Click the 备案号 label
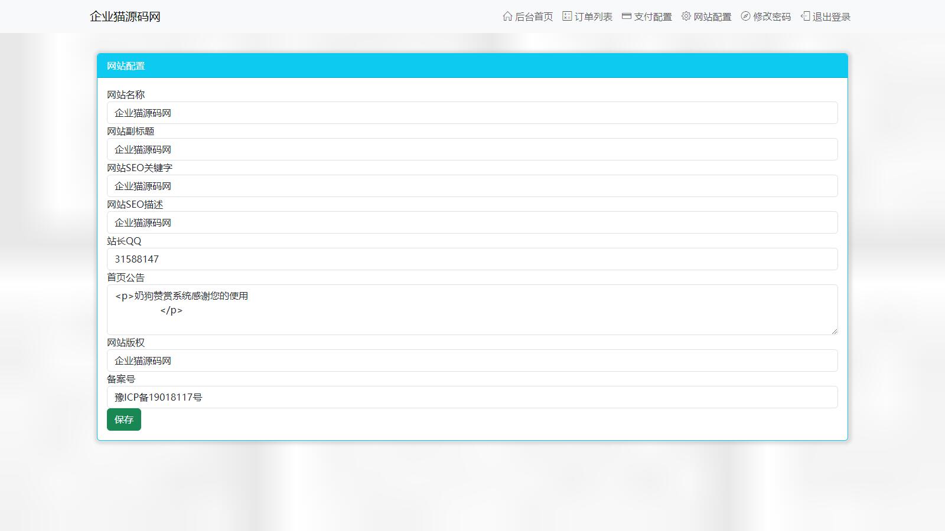The height and width of the screenshot is (531, 945). pos(121,379)
